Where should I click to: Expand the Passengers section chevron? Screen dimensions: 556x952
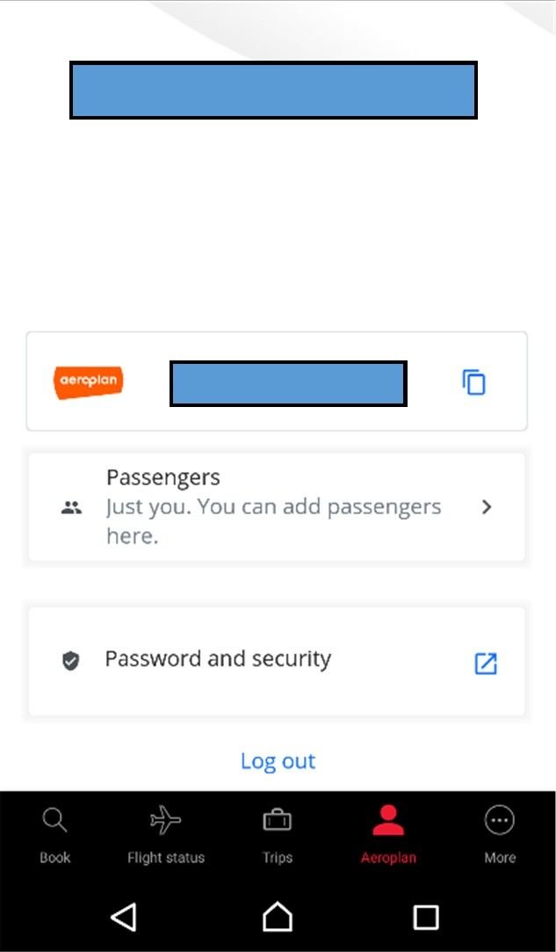coord(487,507)
